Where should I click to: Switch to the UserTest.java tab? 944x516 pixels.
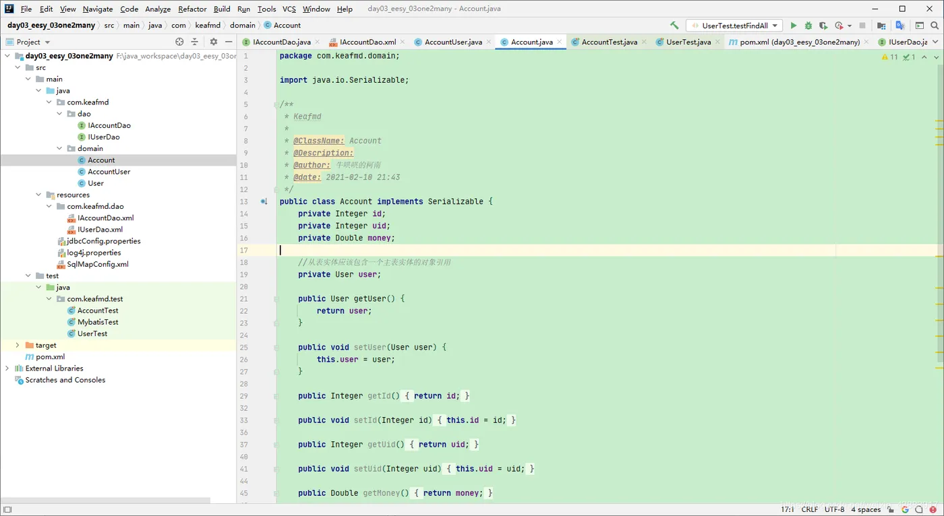click(x=688, y=42)
